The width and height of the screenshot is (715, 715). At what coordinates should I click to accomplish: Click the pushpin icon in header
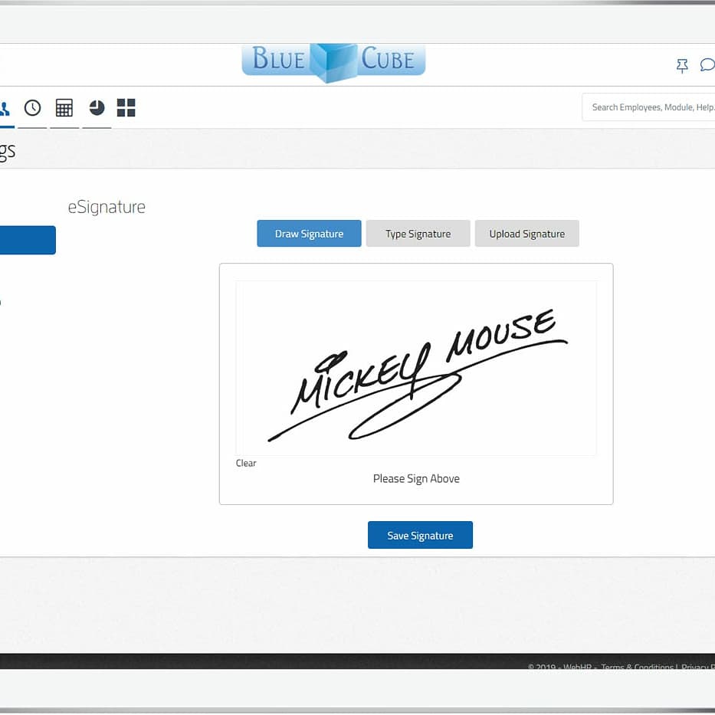(x=682, y=66)
